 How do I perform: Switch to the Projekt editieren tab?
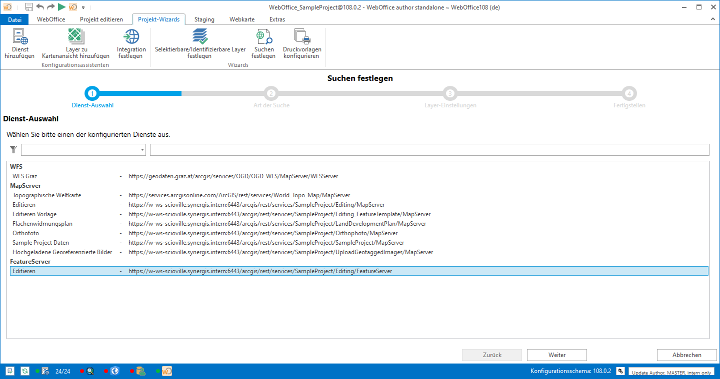coord(101,19)
